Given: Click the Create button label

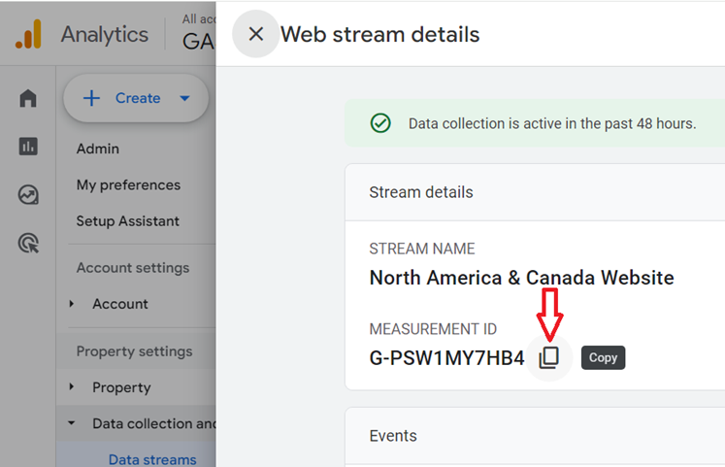Looking at the screenshot, I should point(138,98).
